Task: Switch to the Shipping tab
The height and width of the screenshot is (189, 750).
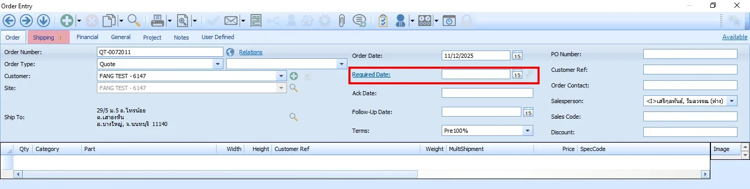Action: tap(48, 37)
